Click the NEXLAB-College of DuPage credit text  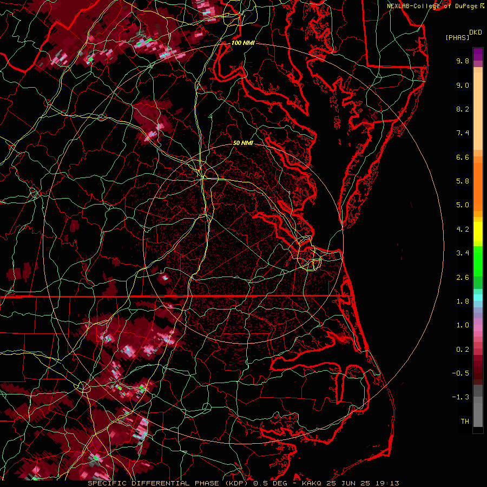432,6
